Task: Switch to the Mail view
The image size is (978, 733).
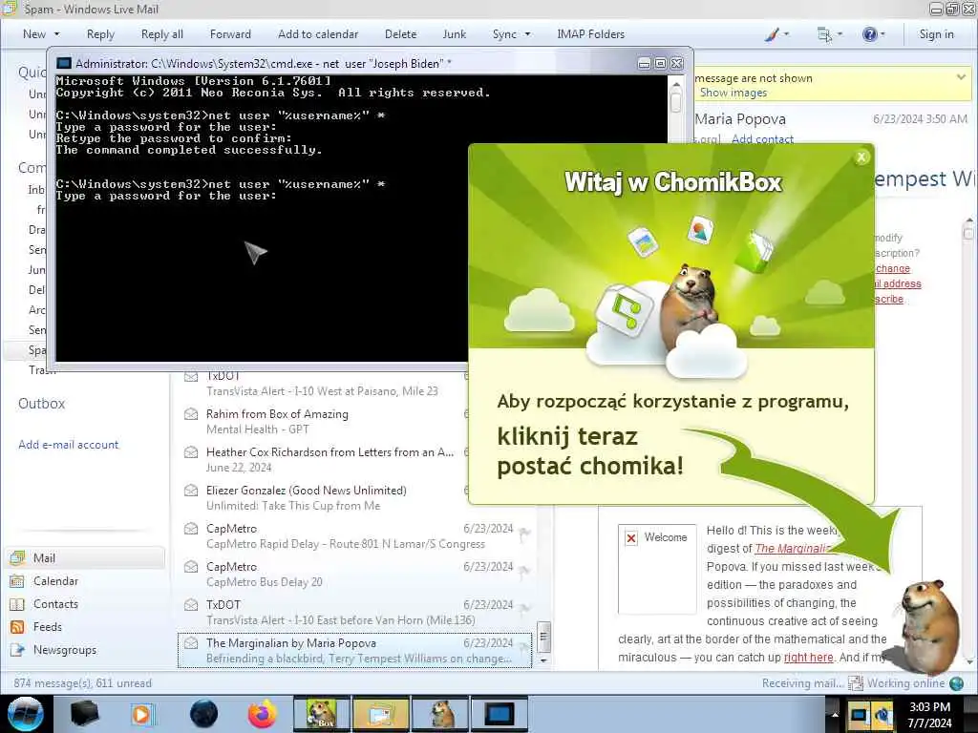Action: (x=85, y=557)
